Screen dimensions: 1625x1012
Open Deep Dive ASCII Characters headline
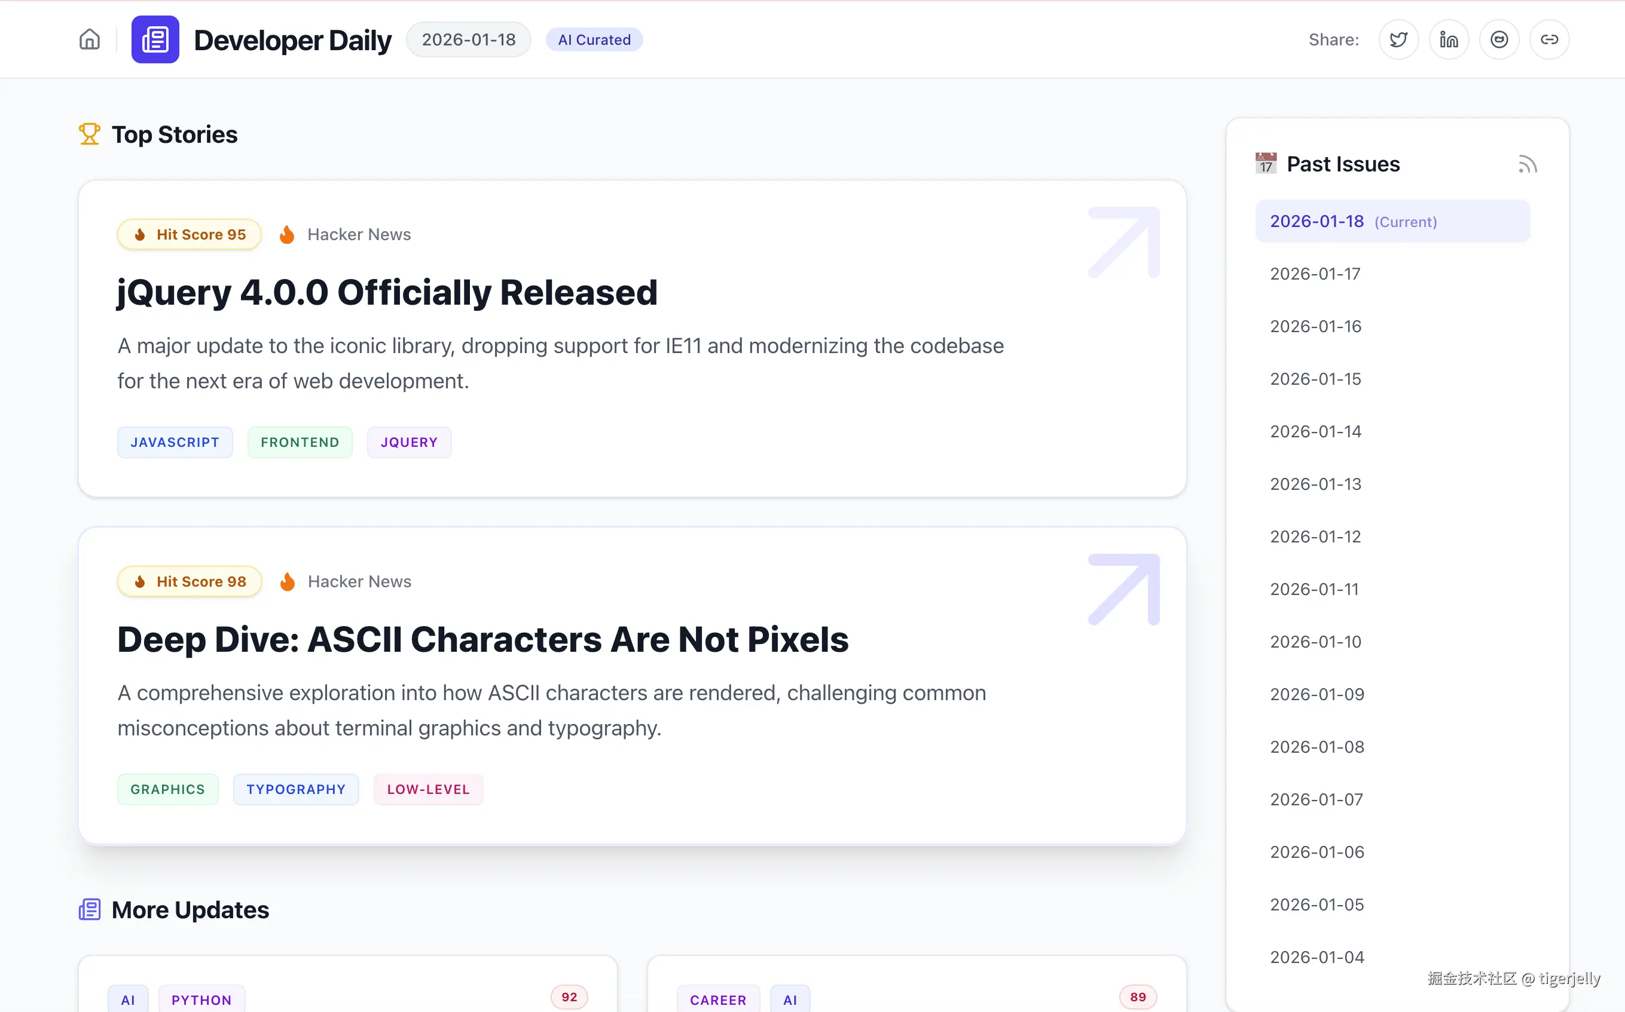482,639
